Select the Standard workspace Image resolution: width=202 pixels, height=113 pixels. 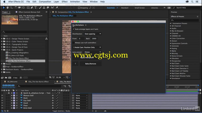coord(124,8)
